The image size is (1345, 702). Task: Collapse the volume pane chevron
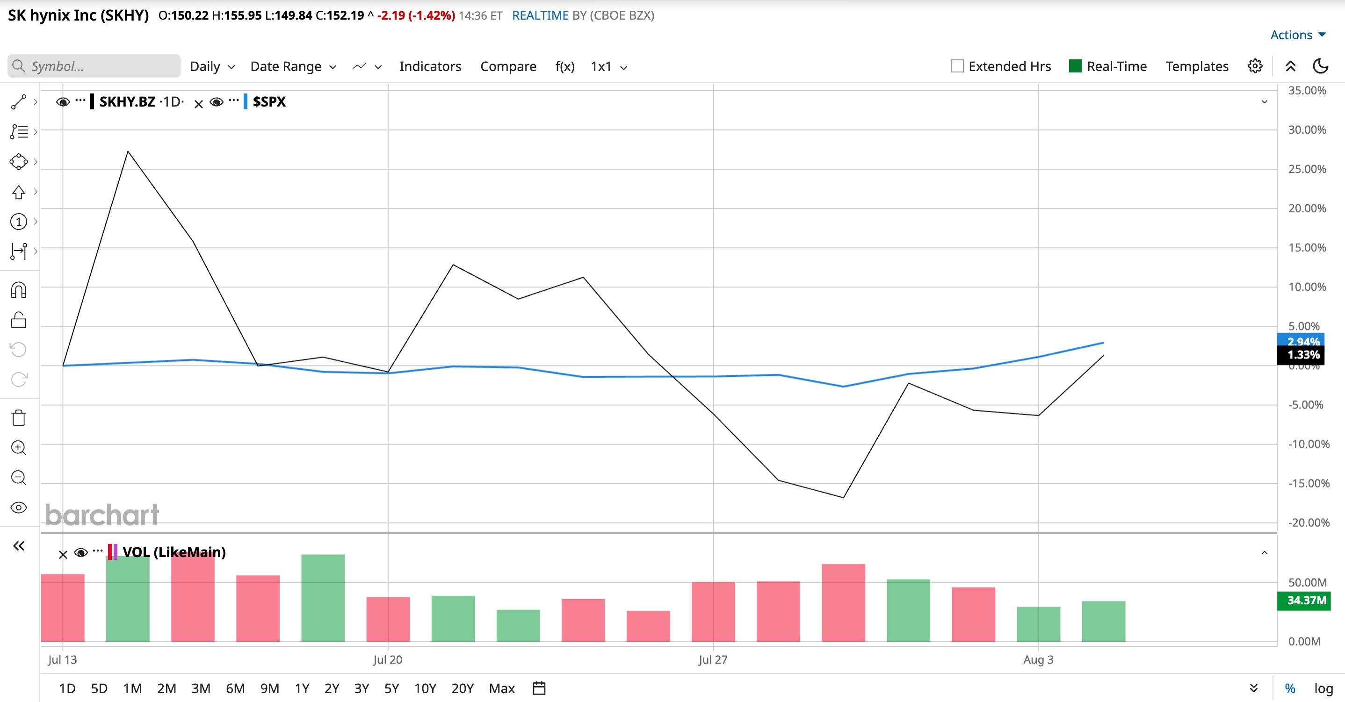(x=1265, y=553)
